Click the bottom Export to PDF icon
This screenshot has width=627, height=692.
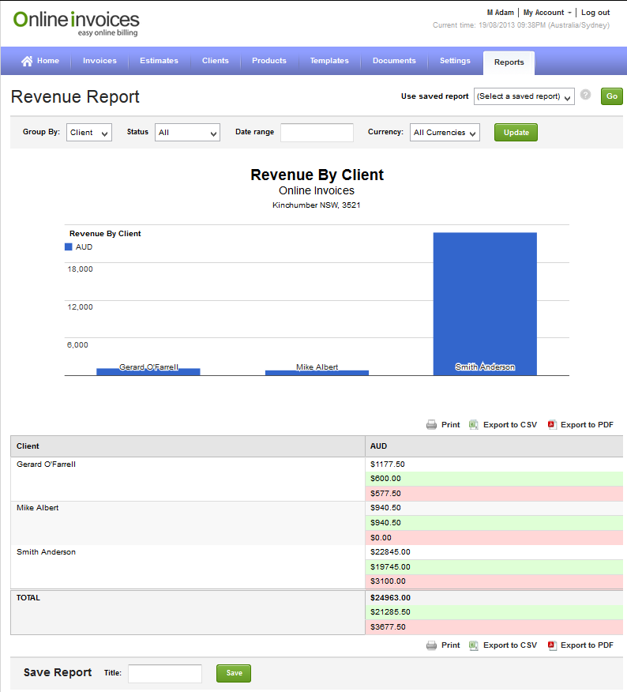pyautogui.click(x=552, y=645)
